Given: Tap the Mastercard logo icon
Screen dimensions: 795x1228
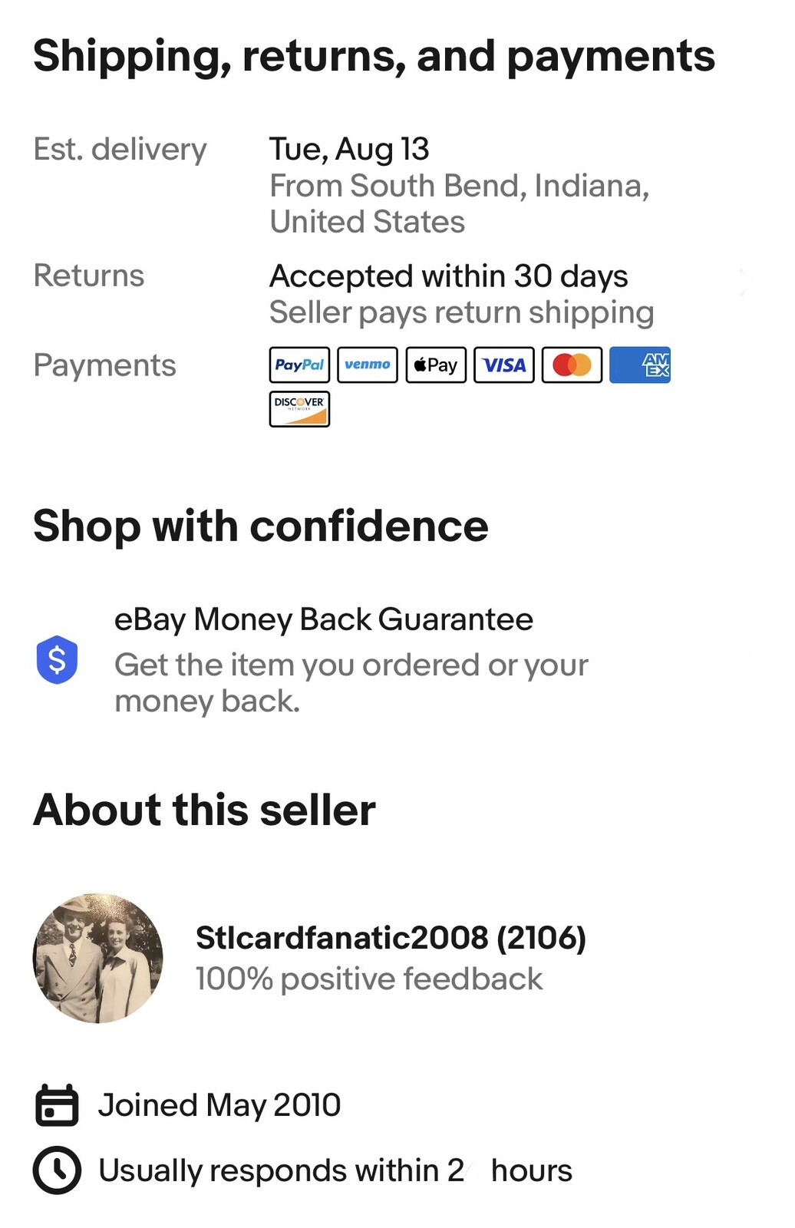Looking at the screenshot, I should (572, 365).
